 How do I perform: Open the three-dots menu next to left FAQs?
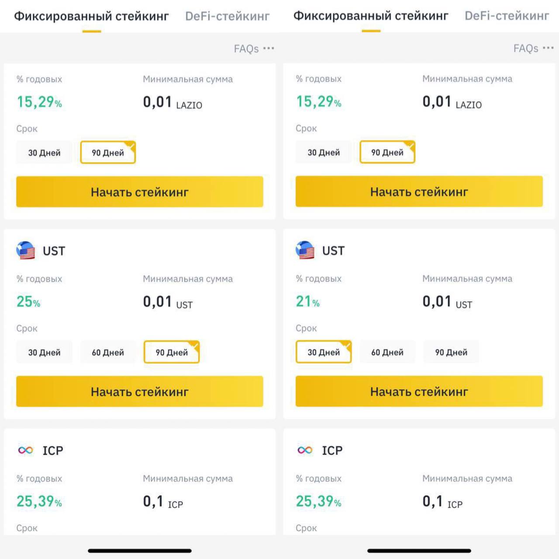(269, 48)
